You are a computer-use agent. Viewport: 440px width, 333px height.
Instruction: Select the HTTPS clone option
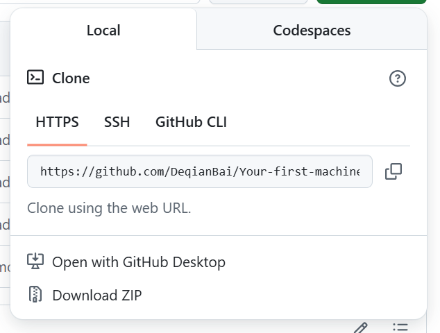57,122
